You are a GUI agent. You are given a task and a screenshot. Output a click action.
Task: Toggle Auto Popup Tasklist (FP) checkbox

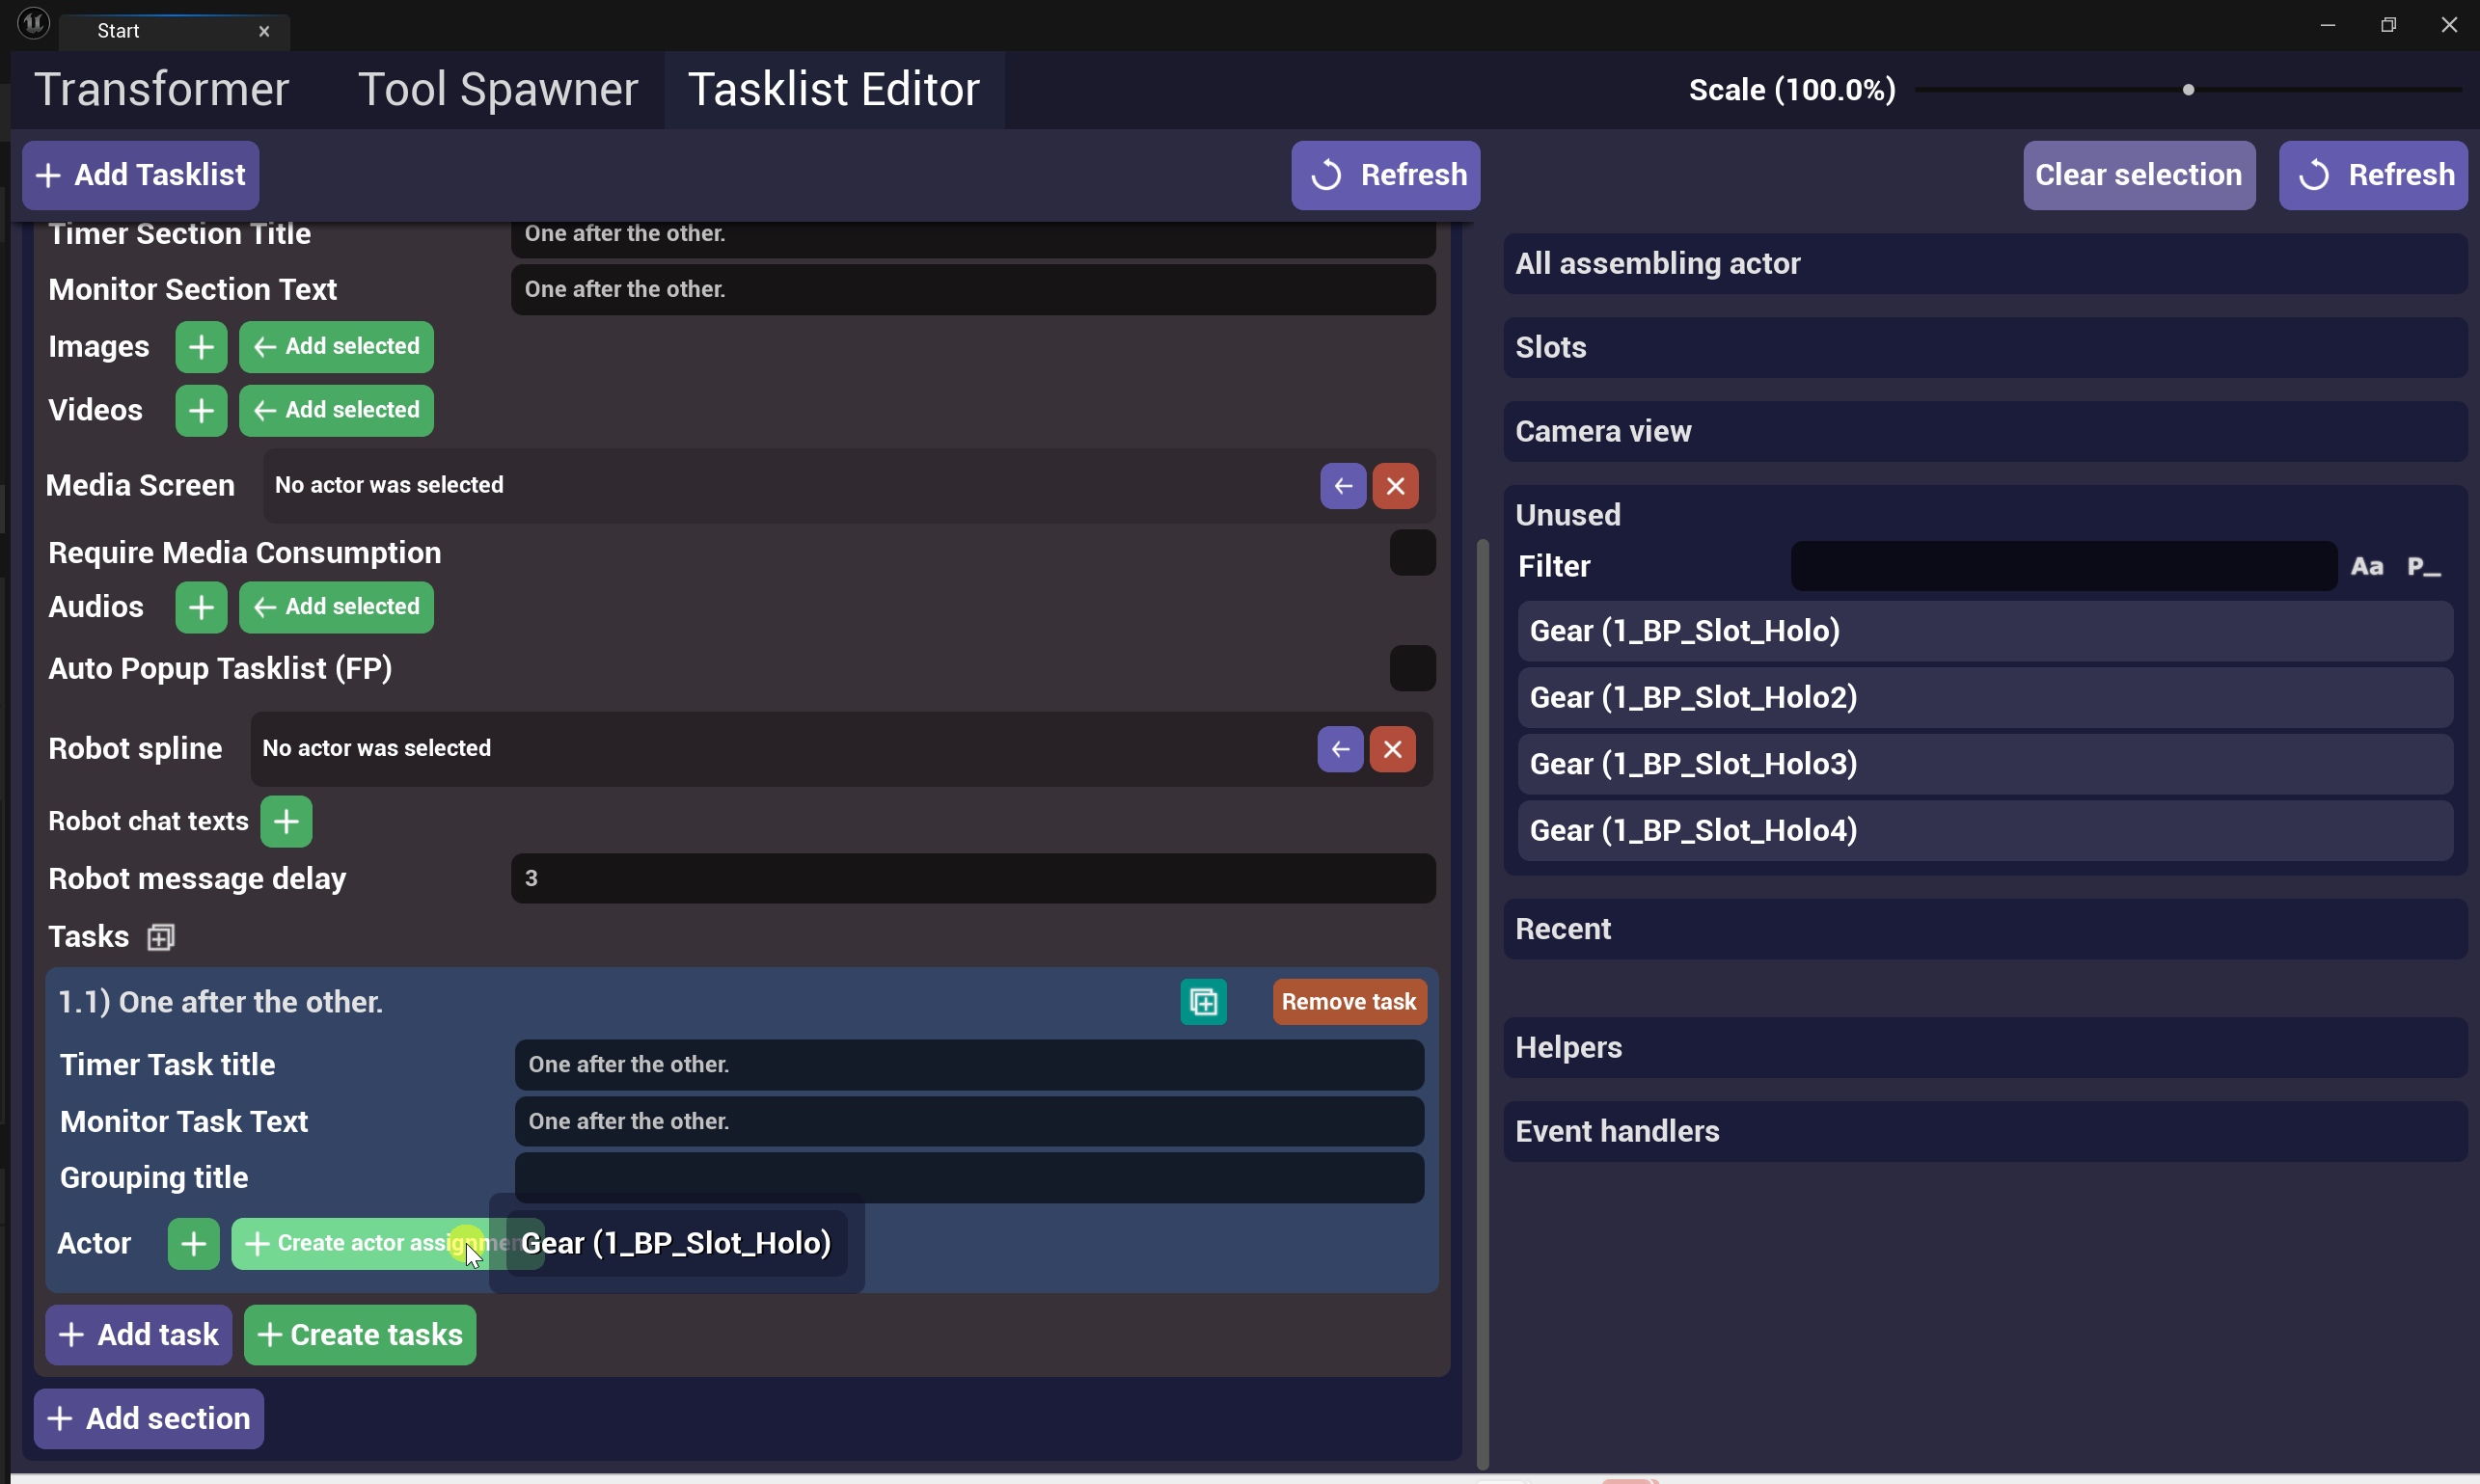(1411, 668)
